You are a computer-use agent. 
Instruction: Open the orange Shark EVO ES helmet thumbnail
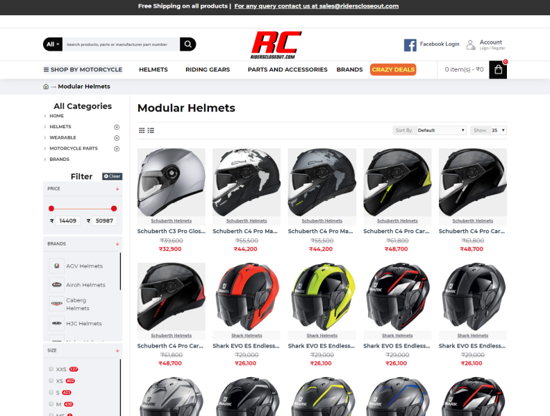tap(247, 297)
